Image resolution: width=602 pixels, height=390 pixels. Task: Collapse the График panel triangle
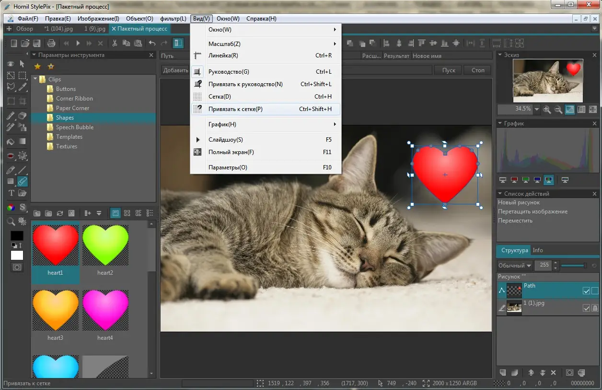pos(499,123)
